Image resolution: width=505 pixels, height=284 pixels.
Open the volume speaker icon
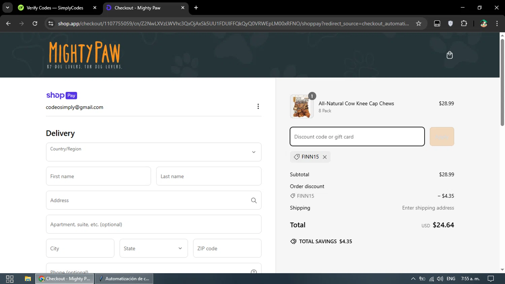440,279
